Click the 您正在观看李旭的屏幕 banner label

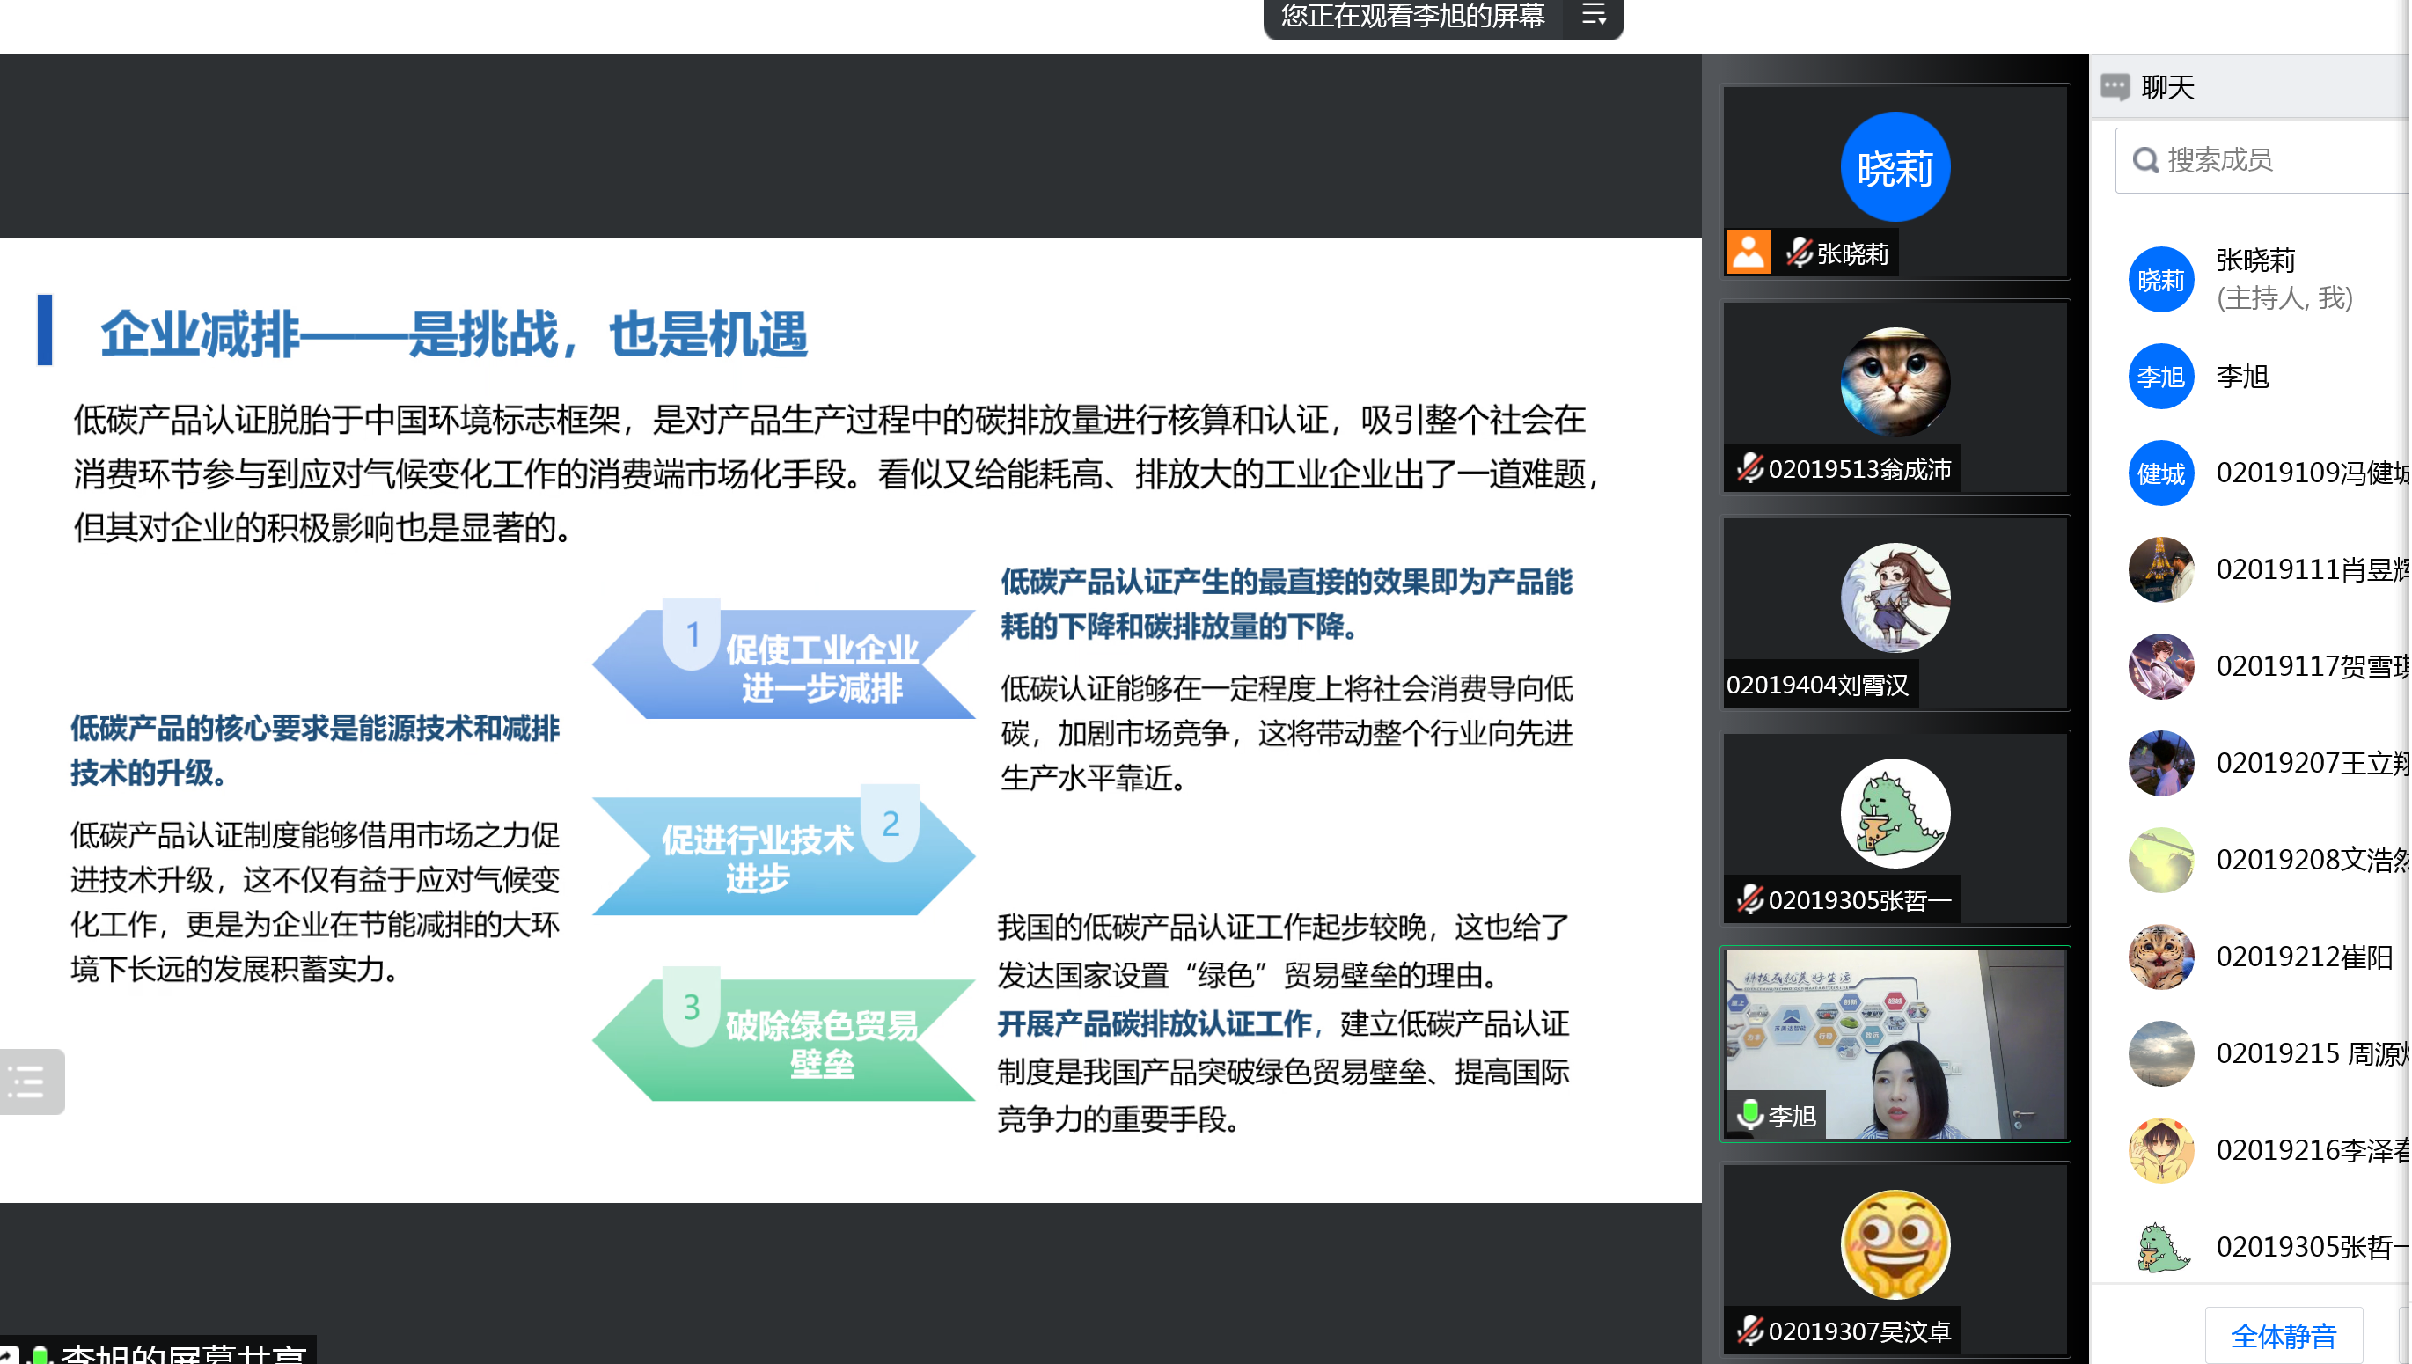click(x=1413, y=16)
